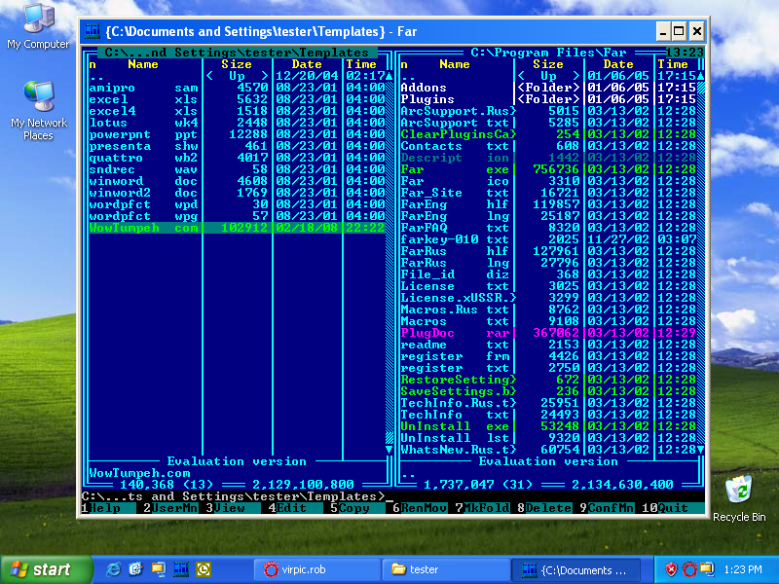
Task: Select TechInfo txt file row
Action: (548, 415)
